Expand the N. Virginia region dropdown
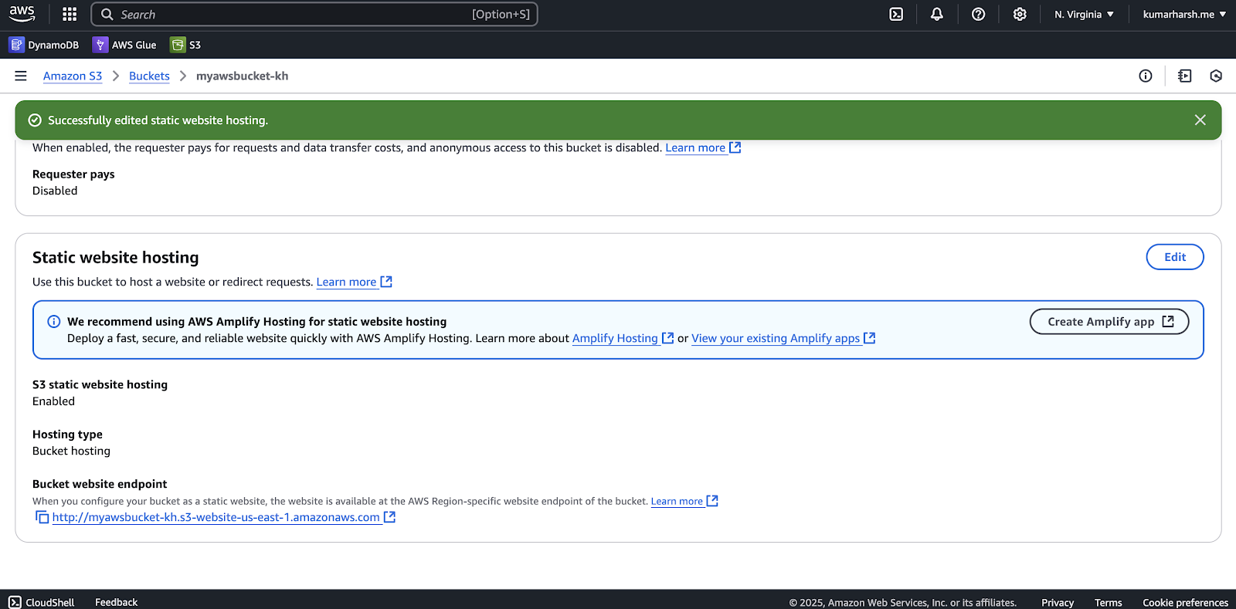 [x=1084, y=14]
